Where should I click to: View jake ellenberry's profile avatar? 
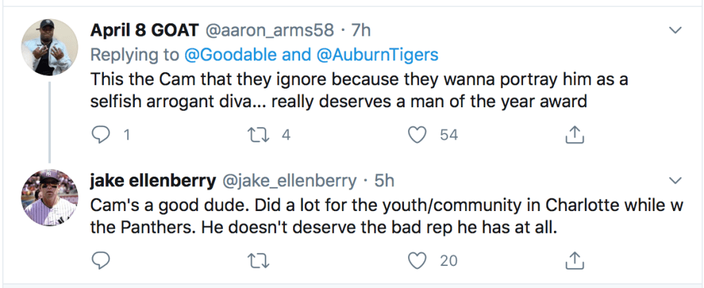pos(48,197)
